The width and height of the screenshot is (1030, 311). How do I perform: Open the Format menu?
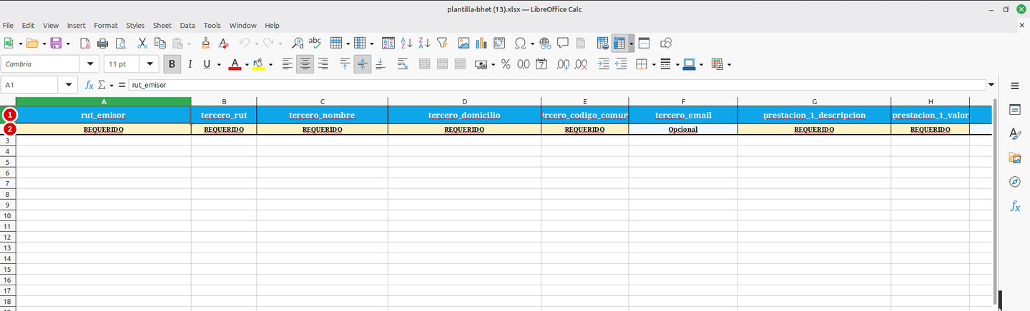(106, 25)
